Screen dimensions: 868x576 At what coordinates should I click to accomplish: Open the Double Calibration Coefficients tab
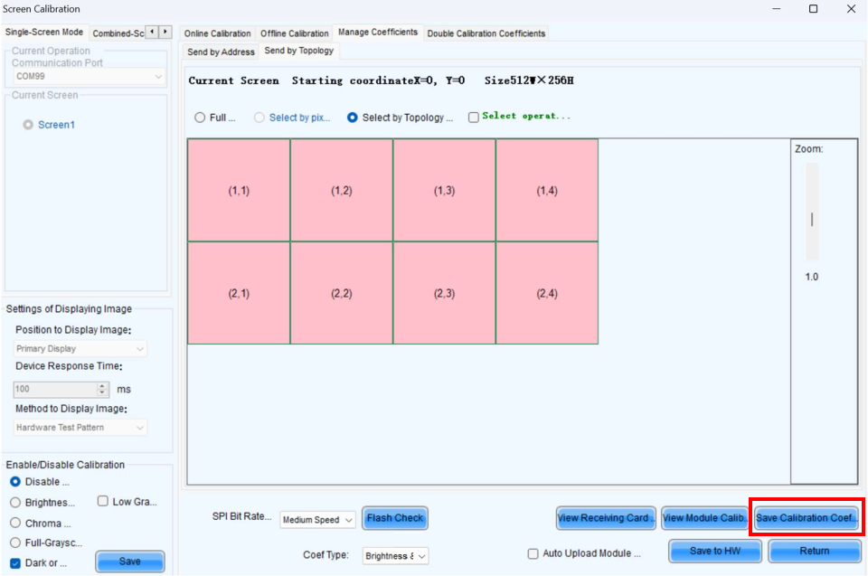tap(486, 33)
